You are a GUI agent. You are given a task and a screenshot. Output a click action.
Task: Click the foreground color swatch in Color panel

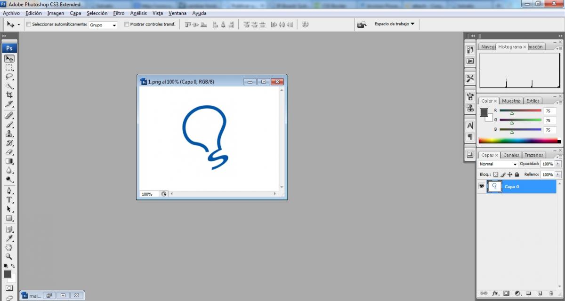484,112
